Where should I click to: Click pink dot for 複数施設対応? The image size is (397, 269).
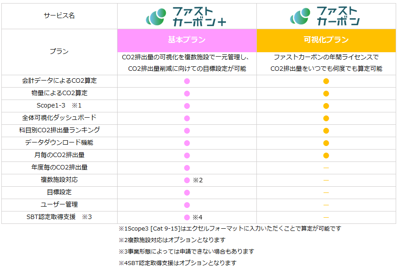tap(187, 180)
